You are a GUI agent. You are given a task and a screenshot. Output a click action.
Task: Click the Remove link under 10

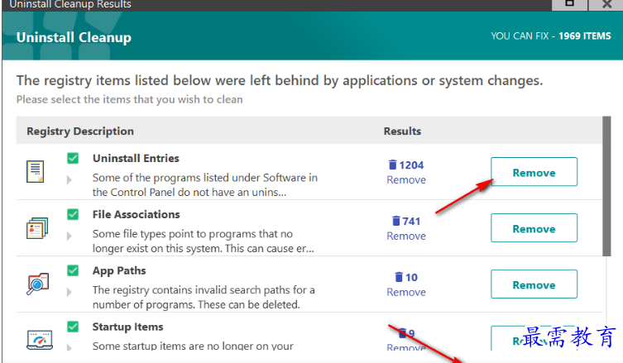pos(406,293)
